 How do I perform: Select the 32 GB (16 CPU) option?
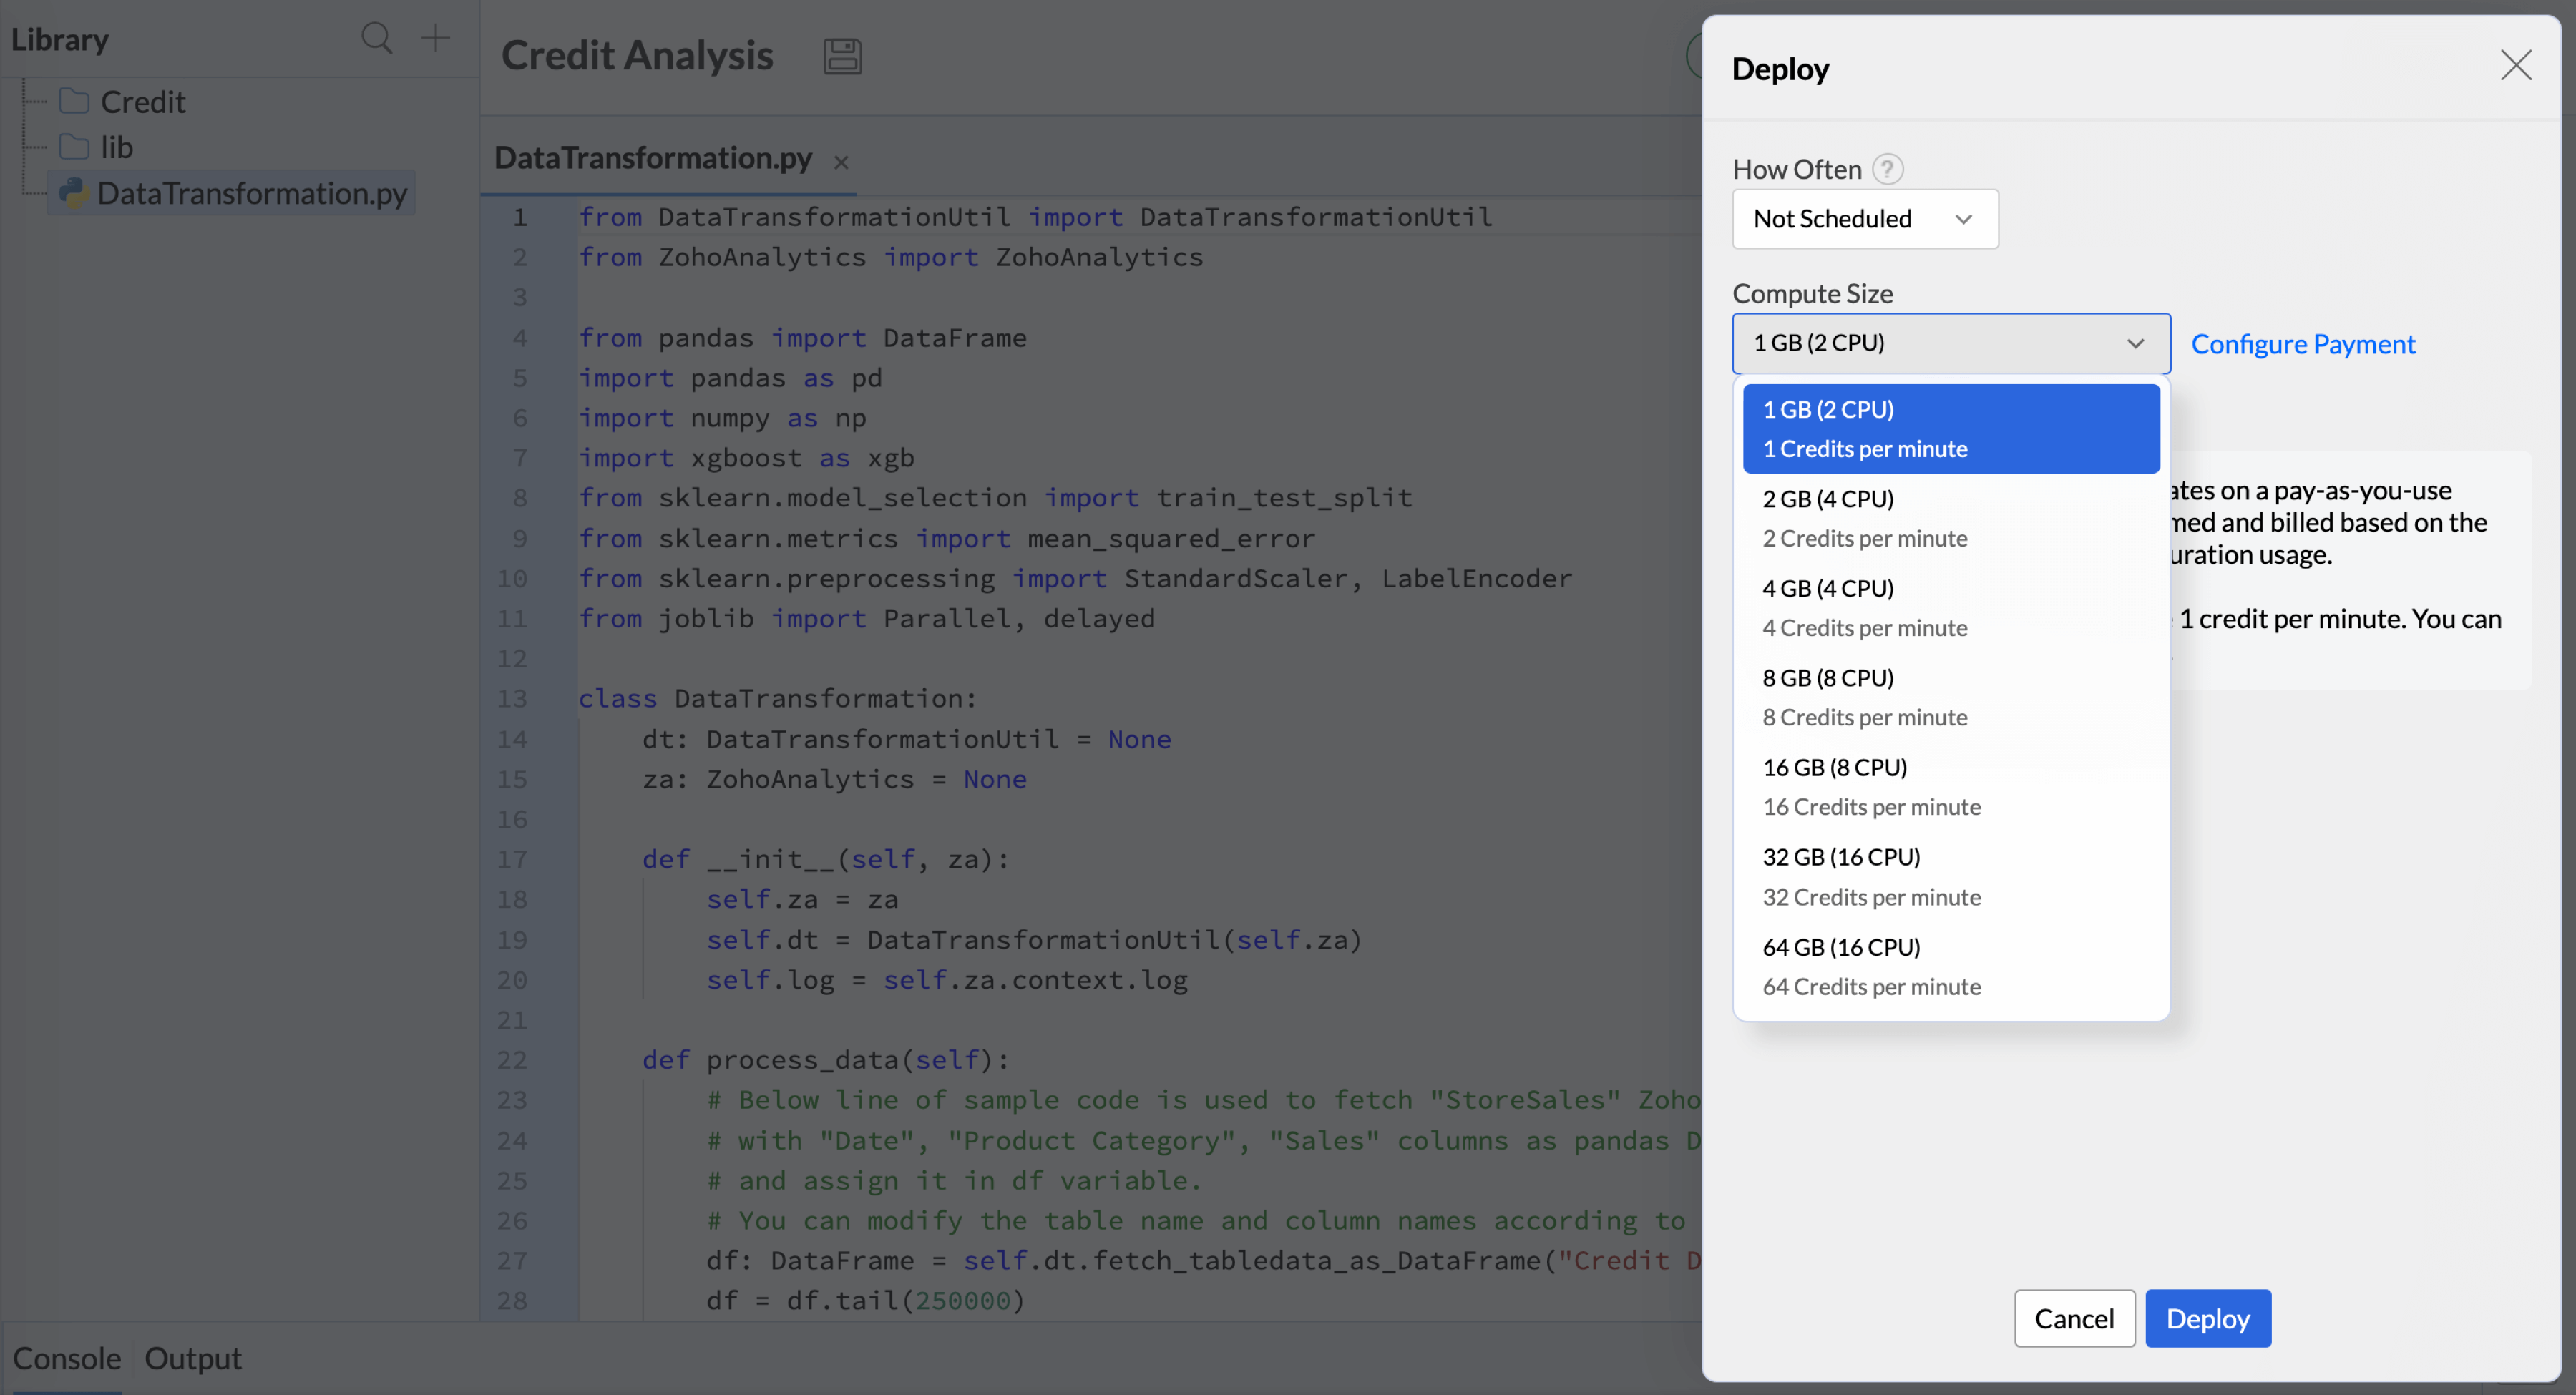pos(1949,873)
